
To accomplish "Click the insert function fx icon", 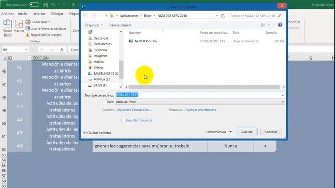I will click(x=62, y=50).
